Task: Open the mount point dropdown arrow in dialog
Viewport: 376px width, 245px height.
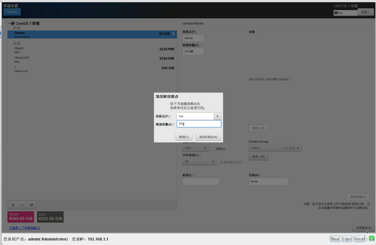Action: [x=218, y=116]
